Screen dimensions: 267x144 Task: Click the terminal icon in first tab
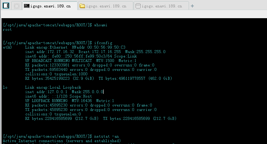click(x=27, y=6)
